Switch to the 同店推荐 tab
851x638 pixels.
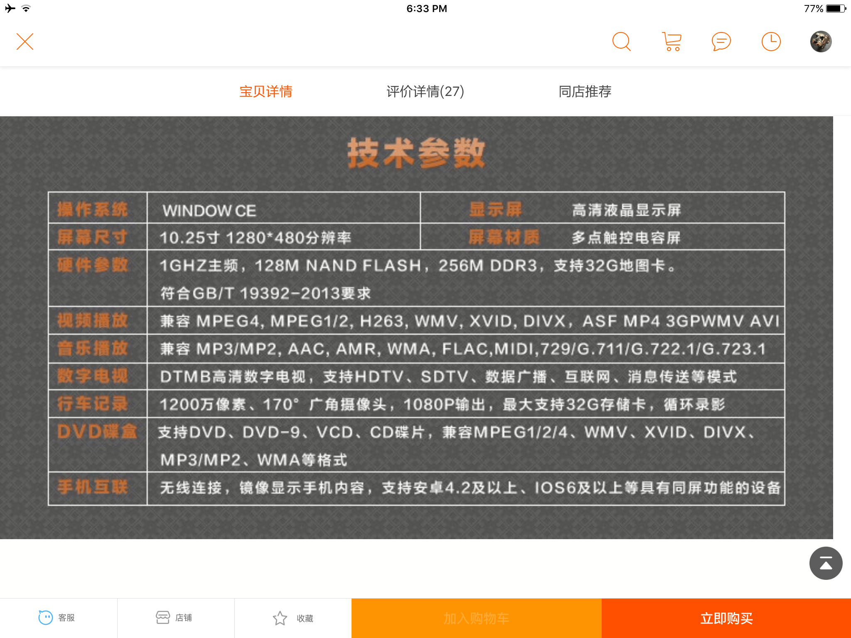tap(585, 91)
